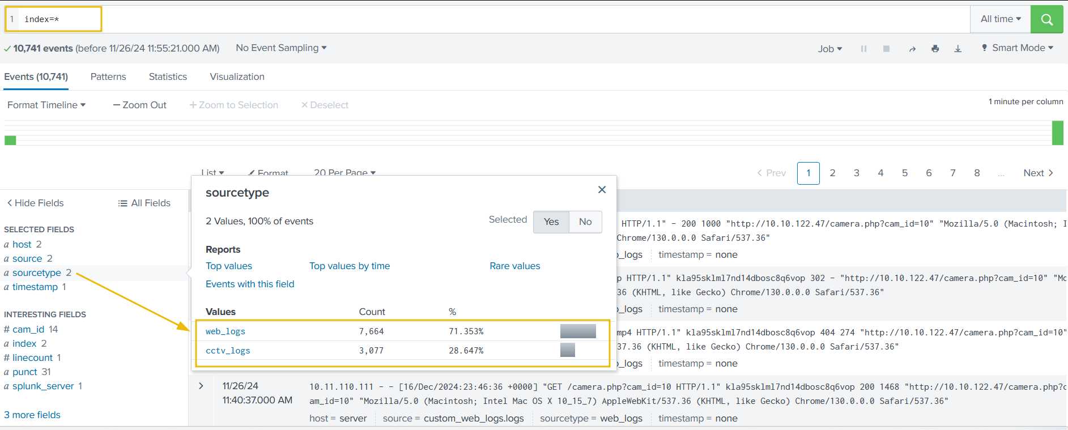The width and height of the screenshot is (1068, 430).
Task: Pause the search job
Action: [x=863, y=49]
